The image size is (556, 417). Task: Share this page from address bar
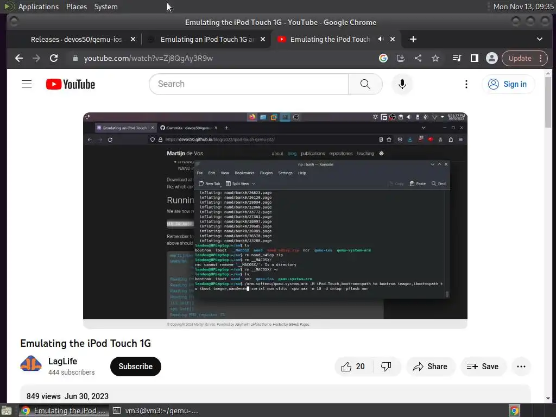tap(418, 58)
